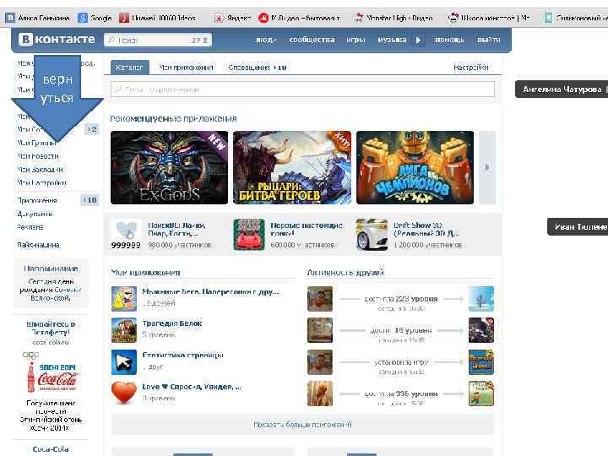The height and width of the screenshot is (456, 608).
Task: Open the Настройки link for apps
Action: [470, 68]
